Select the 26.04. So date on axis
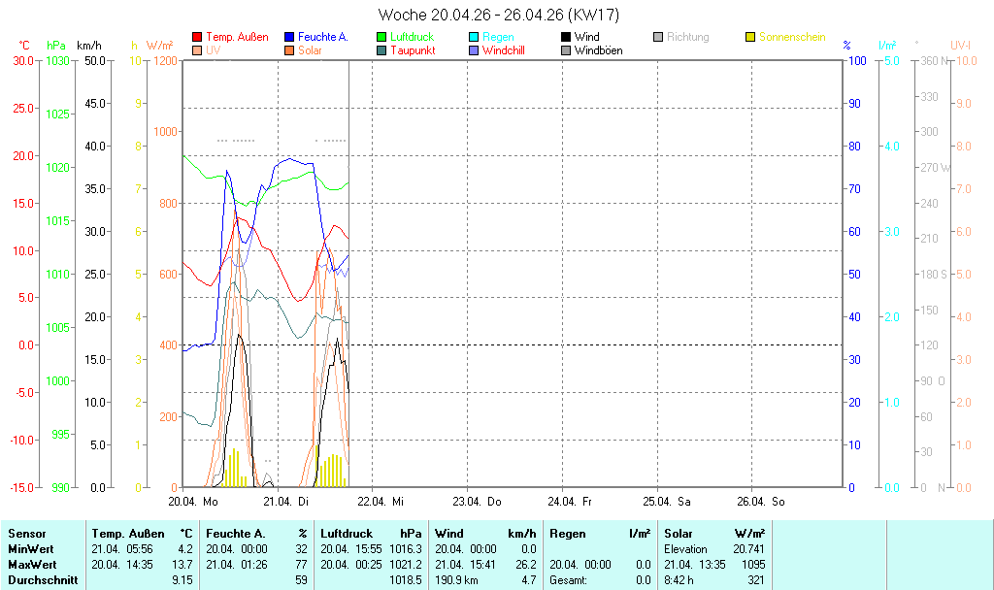The width and height of the screenshot is (994, 590). click(761, 502)
